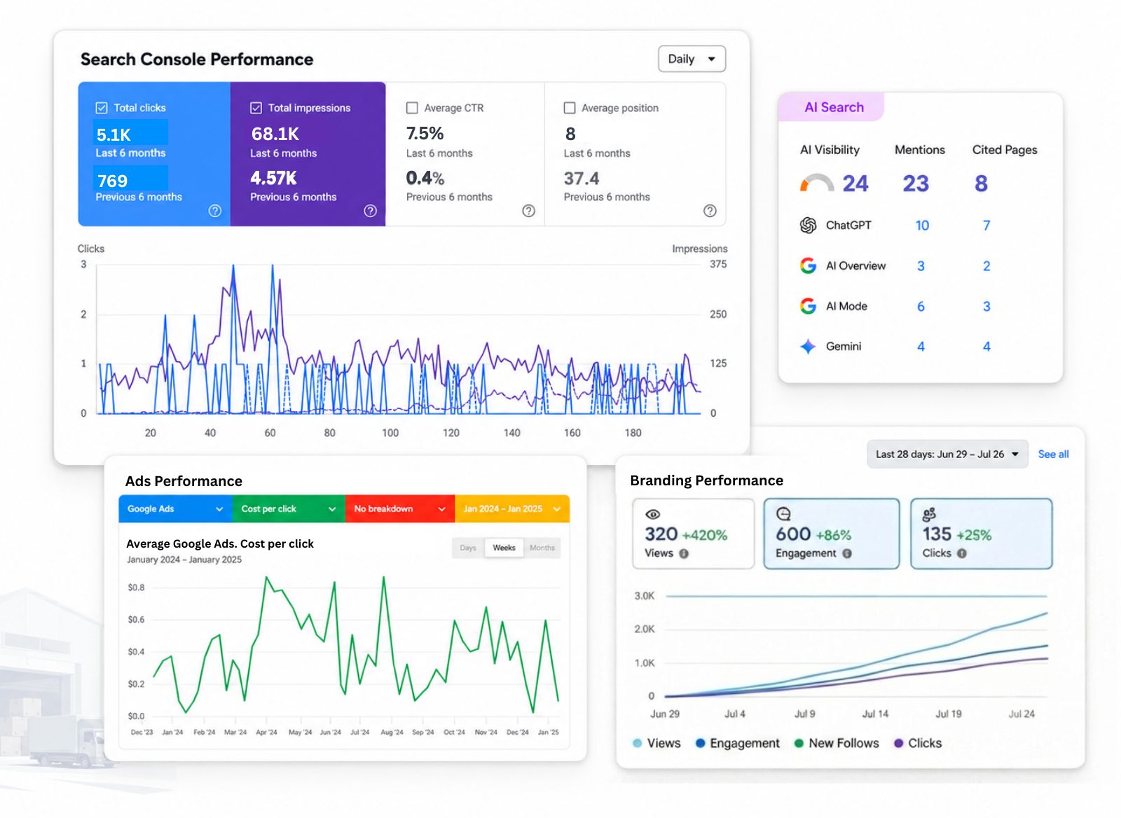This screenshot has width=1121, height=818.
Task: Click the 7.5% average CTR value
Action: pos(425,133)
